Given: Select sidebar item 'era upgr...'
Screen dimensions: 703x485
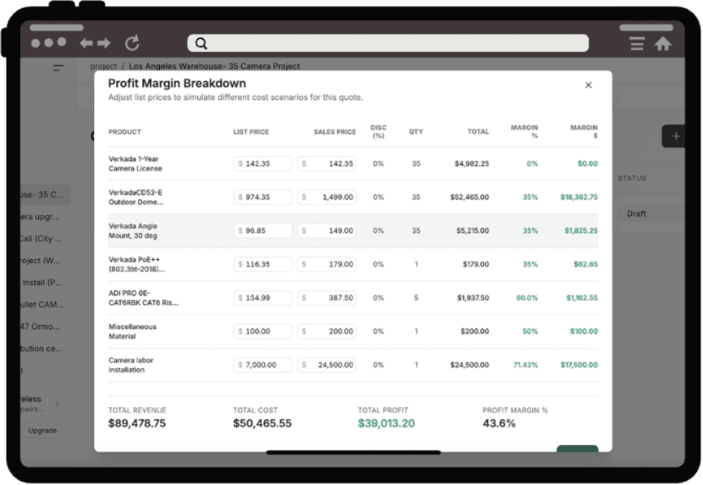Looking at the screenshot, I should tap(40, 218).
